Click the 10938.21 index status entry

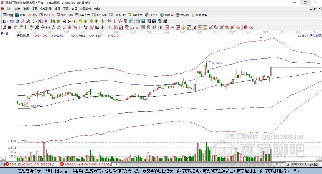(85, 164)
